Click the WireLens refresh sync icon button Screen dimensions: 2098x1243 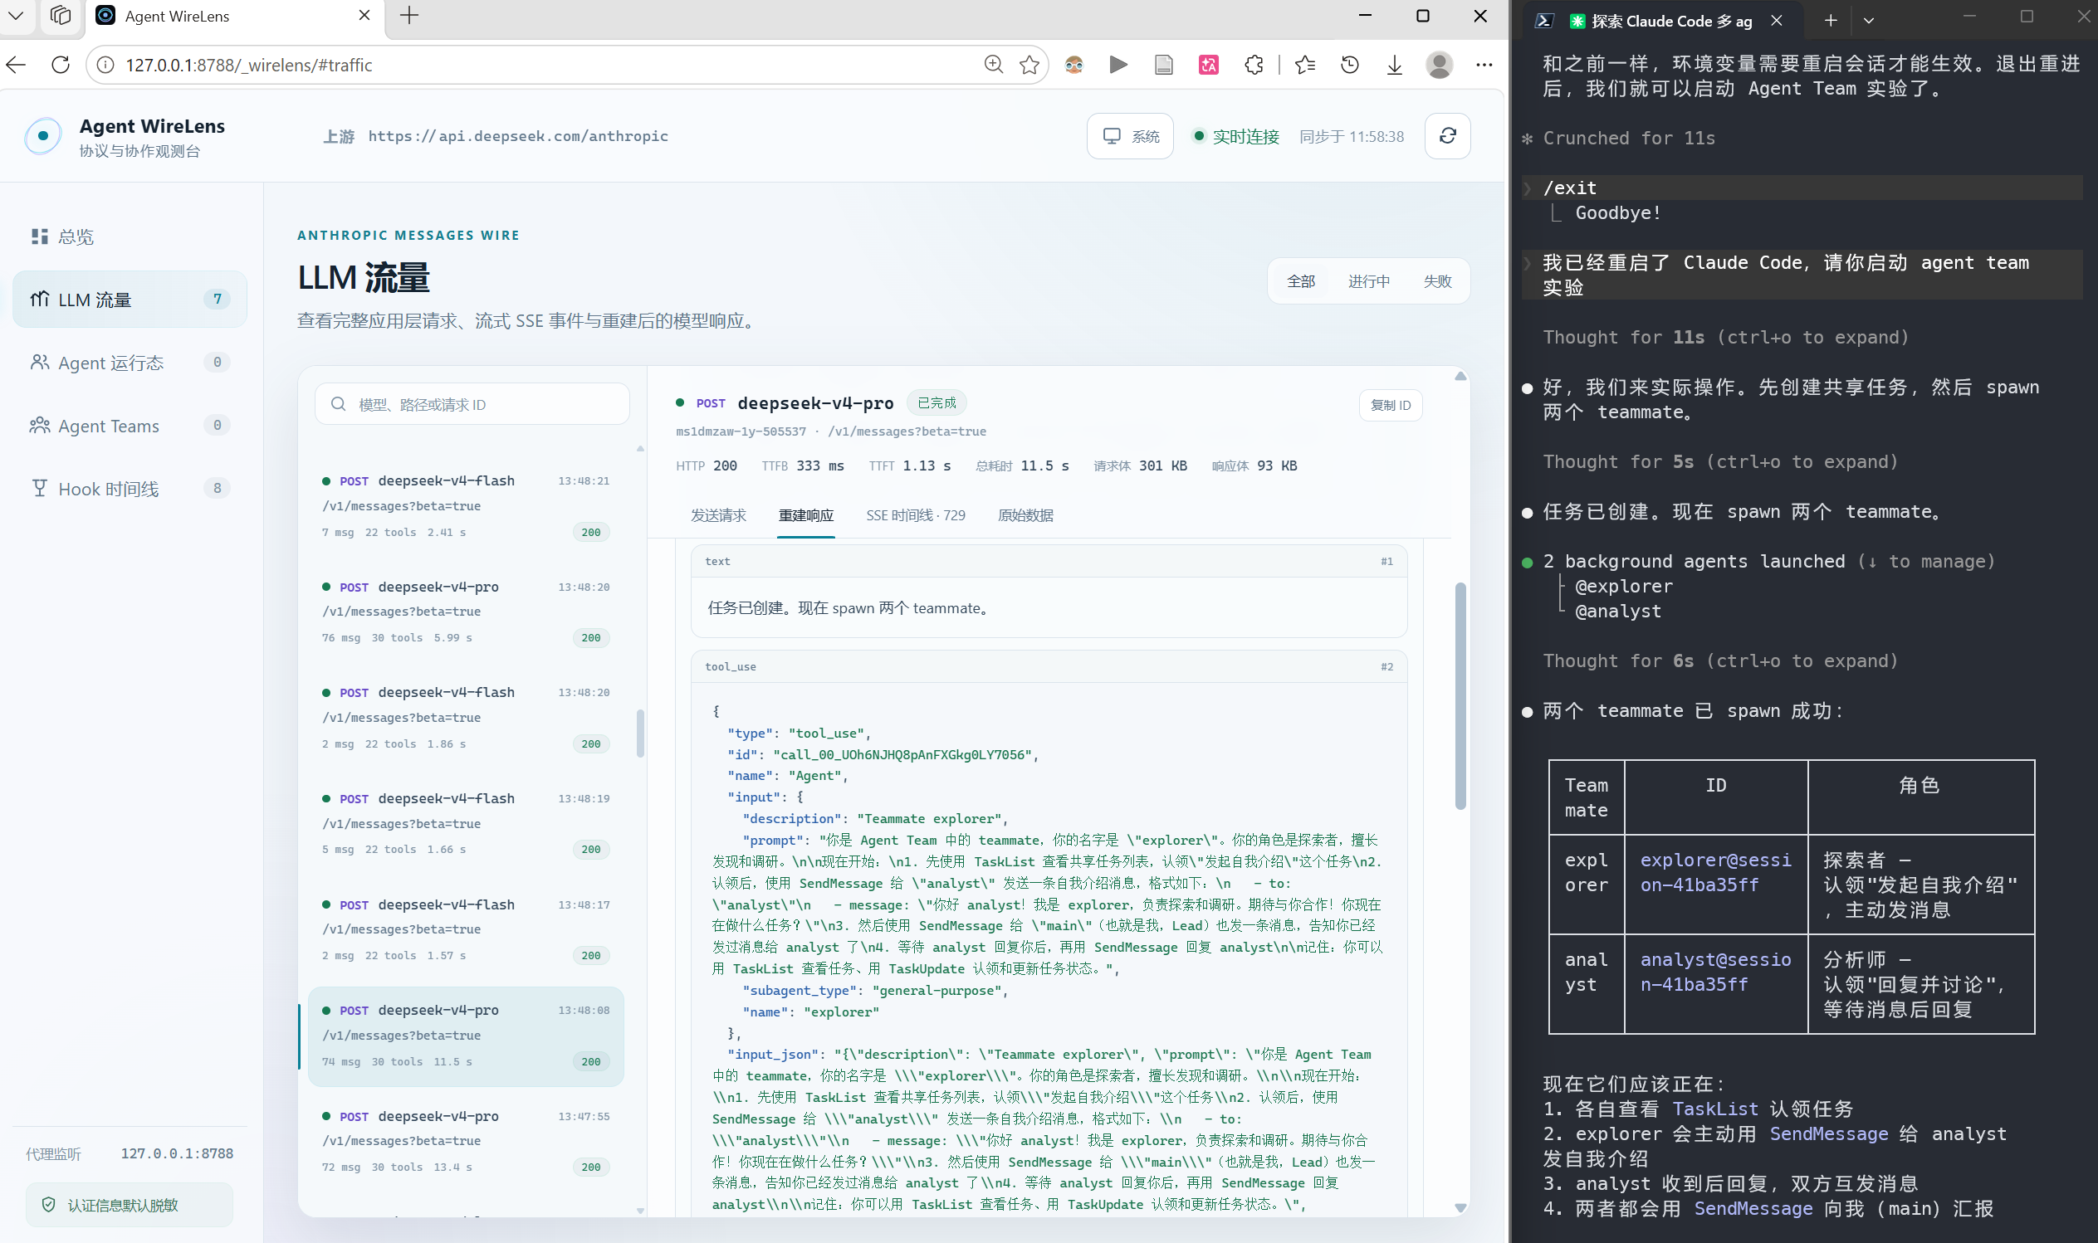pos(1448,136)
